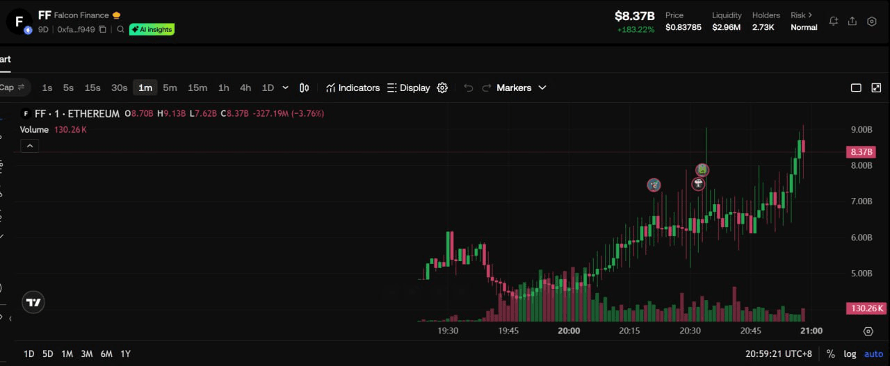Open the Indicators menu
The height and width of the screenshot is (366, 890).
click(x=353, y=88)
